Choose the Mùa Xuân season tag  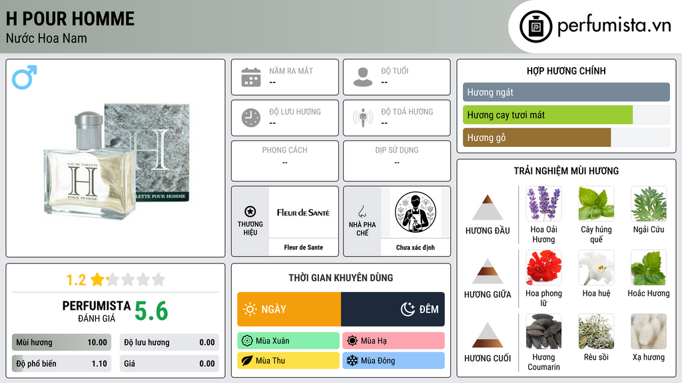[288, 341]
